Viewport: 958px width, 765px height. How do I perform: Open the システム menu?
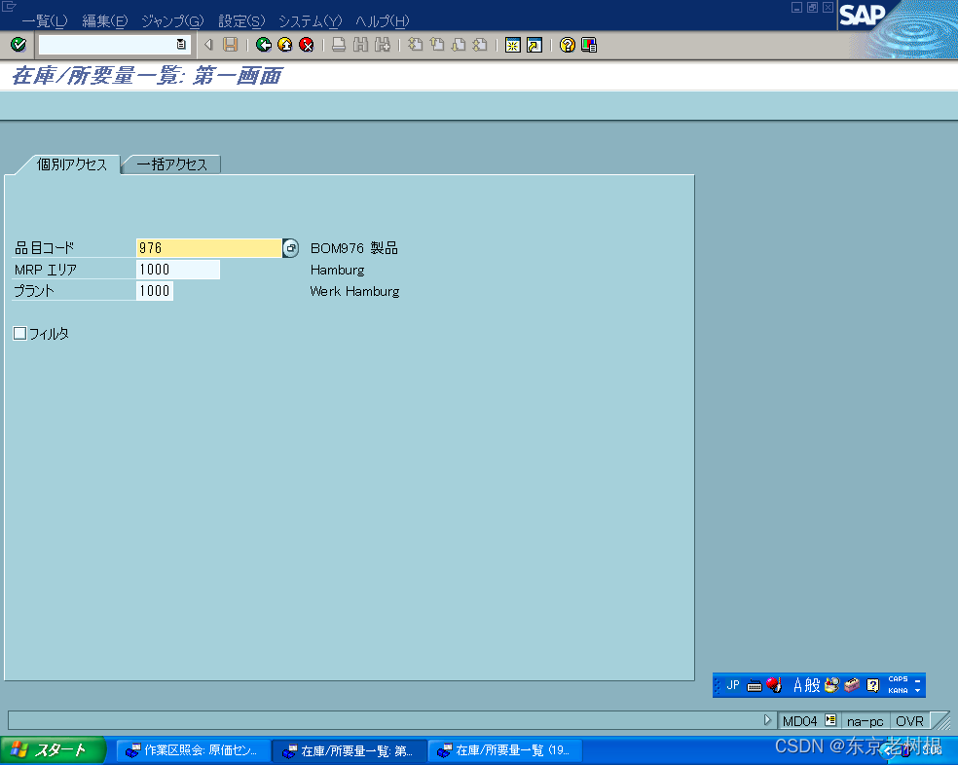click(x=308, y=20)
